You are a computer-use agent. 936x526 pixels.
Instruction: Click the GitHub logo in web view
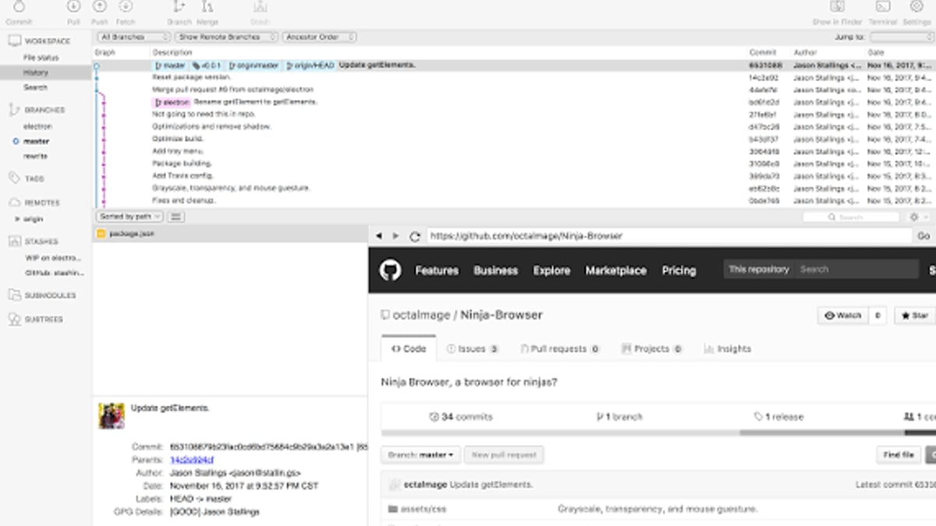pos(390,270)
